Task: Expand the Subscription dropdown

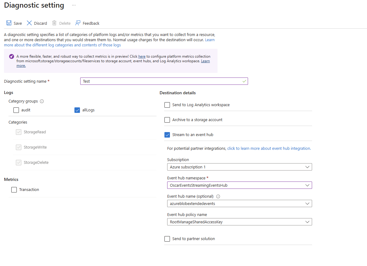Action: click(x=239, y=167)
